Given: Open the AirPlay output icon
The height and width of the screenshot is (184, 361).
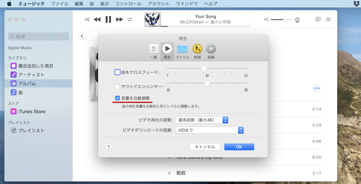Looking at the screenshot, I should coord(297,20).
